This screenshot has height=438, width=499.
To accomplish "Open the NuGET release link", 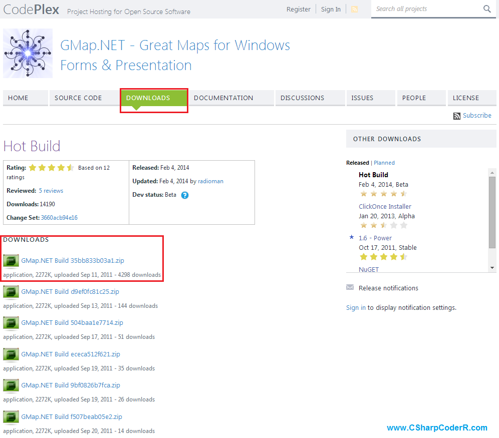I will pyautogui.click(x=369, y=269).
